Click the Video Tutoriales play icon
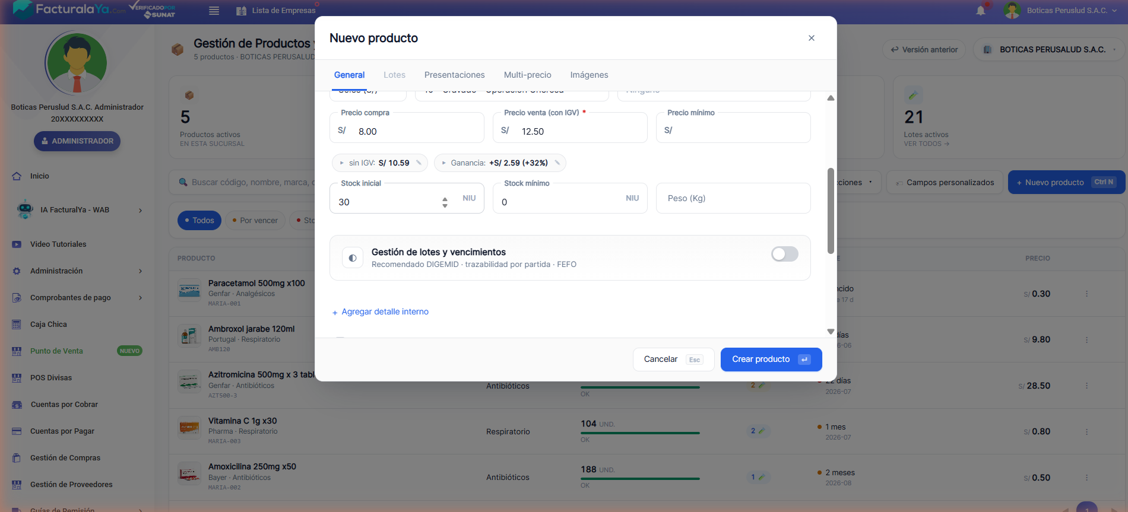 coord(17,244)
